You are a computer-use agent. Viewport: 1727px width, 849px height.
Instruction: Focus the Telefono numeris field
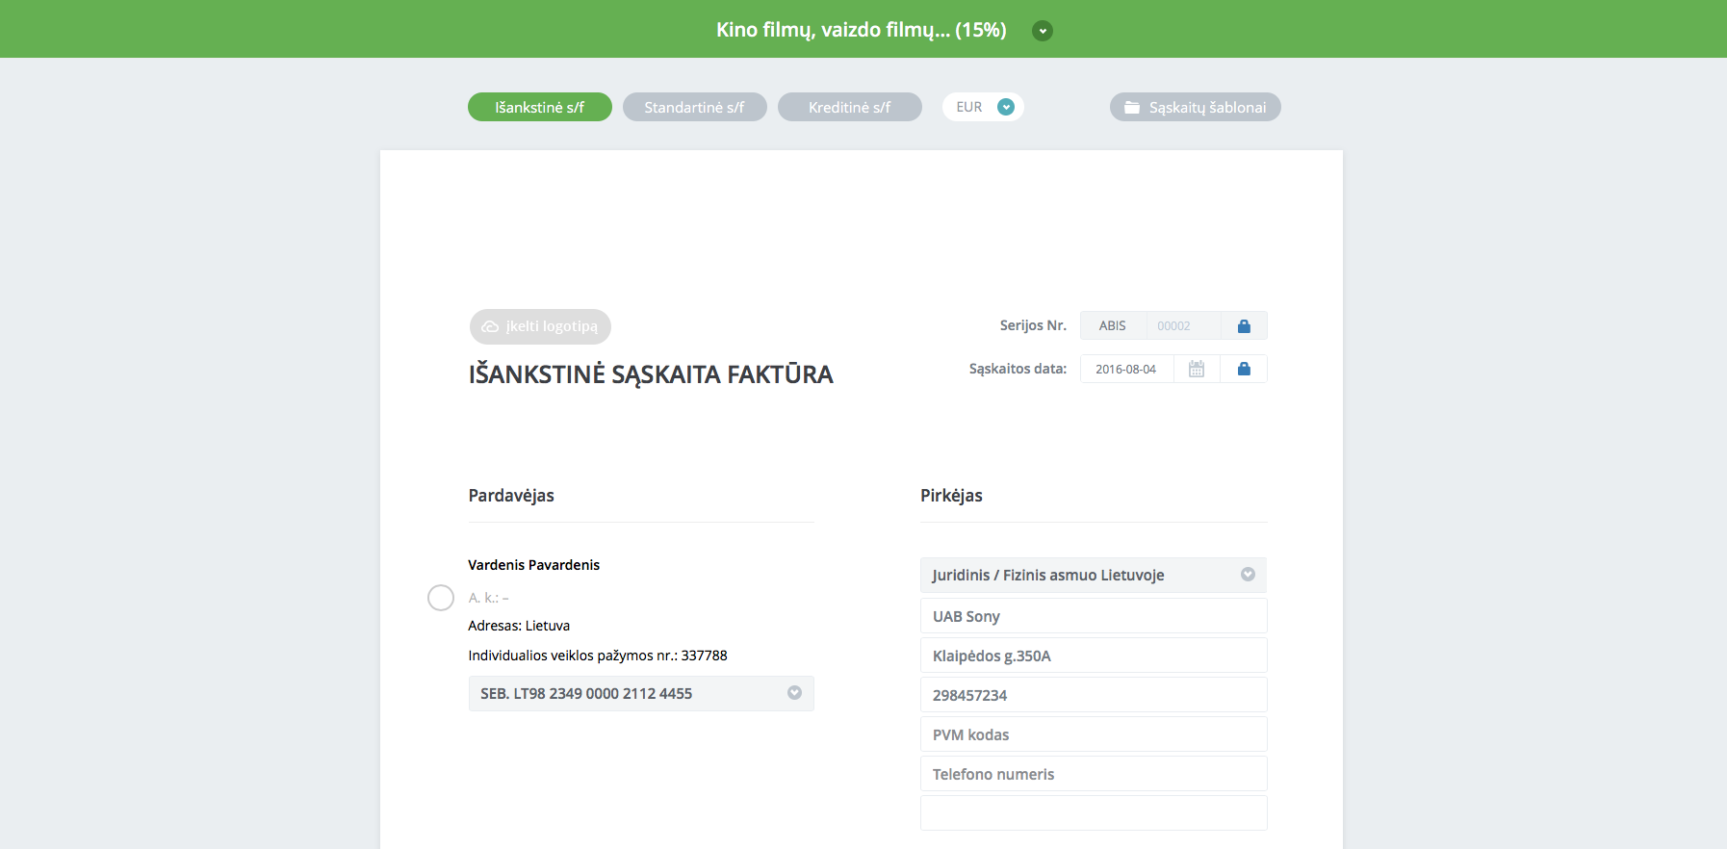pos(1094,774)
